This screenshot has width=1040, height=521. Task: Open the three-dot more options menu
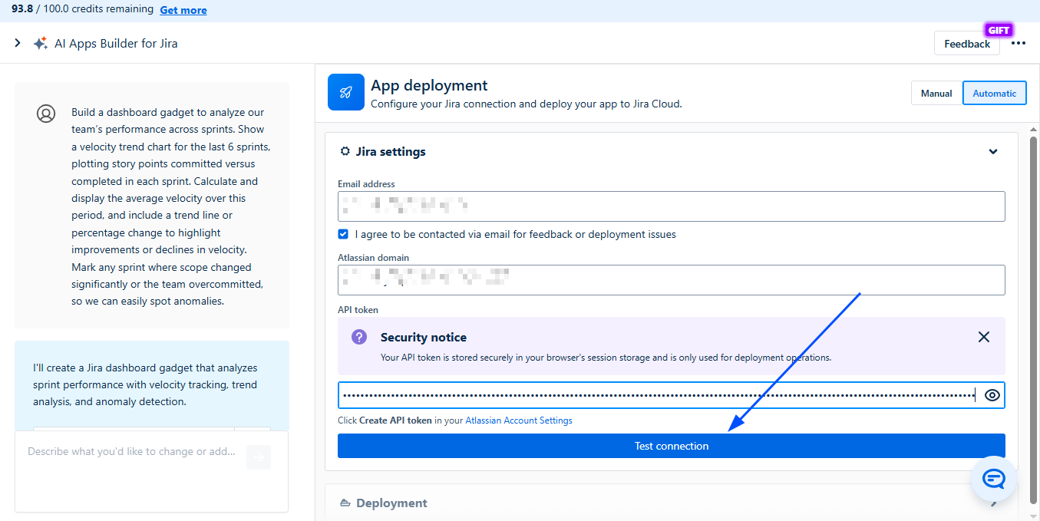point(1019,44)
